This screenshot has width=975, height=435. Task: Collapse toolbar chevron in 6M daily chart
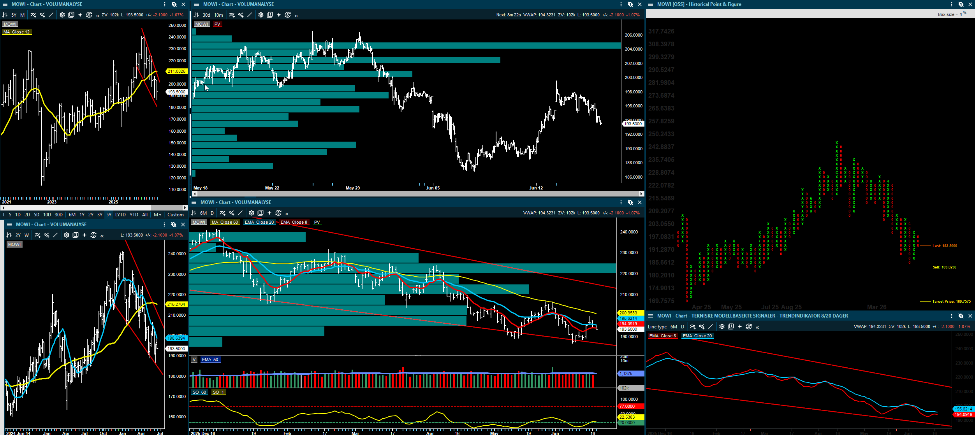[287, 214]
